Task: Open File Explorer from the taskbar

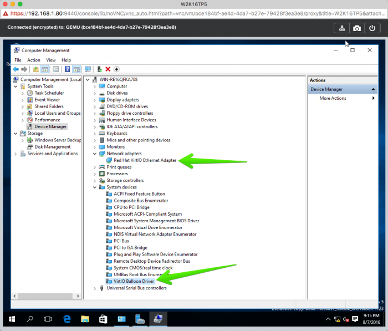Action: coord(85,319)
